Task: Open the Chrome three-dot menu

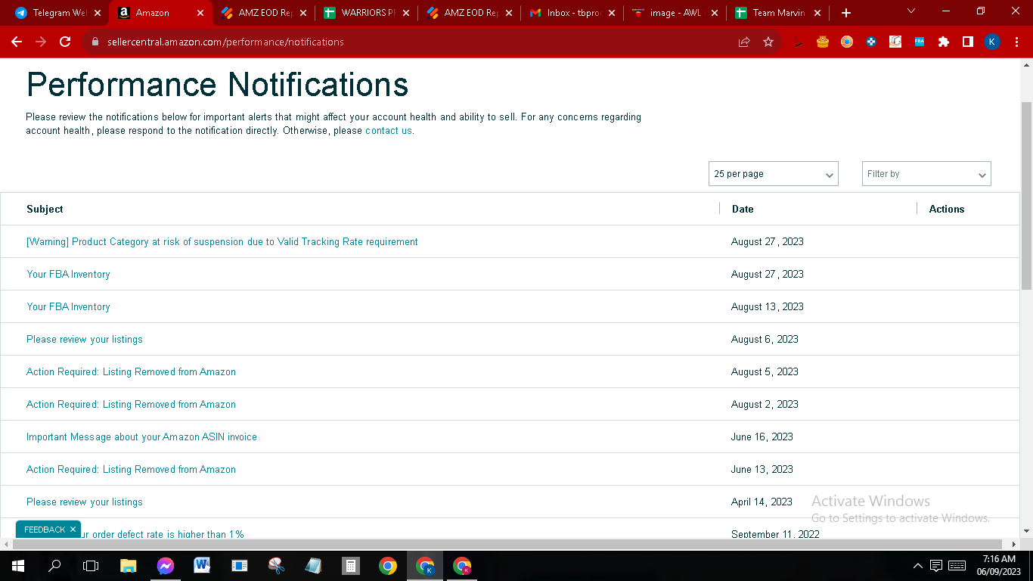Action: pyautogui.click(x=1016, y=42)
